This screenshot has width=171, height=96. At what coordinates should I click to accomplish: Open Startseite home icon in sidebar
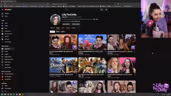[x=2, y=14]
